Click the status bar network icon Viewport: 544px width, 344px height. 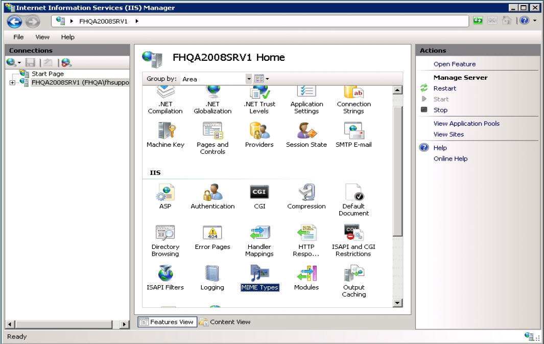(x=529, y=336)
